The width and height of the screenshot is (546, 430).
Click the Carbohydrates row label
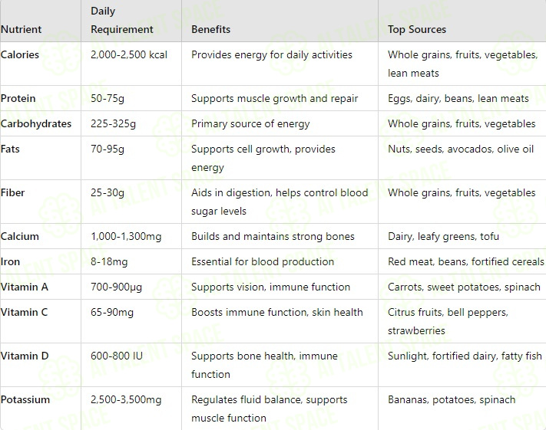(36, 123)
